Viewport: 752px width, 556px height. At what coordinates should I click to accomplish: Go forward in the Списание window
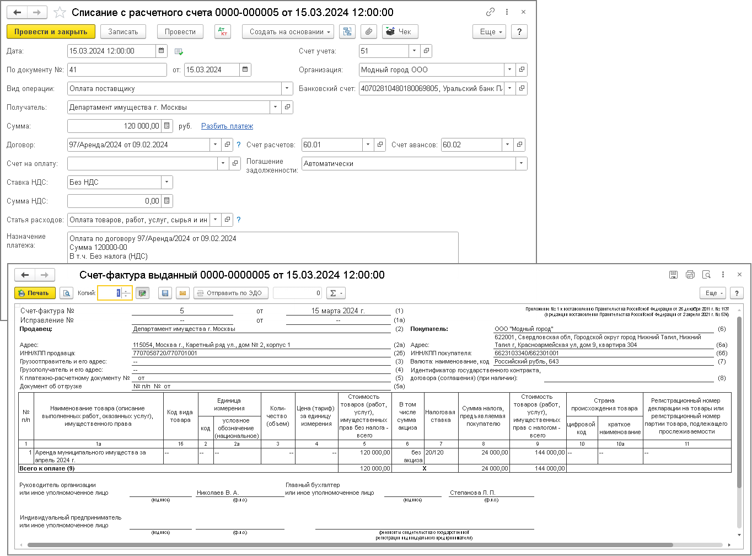coord(37,12)
